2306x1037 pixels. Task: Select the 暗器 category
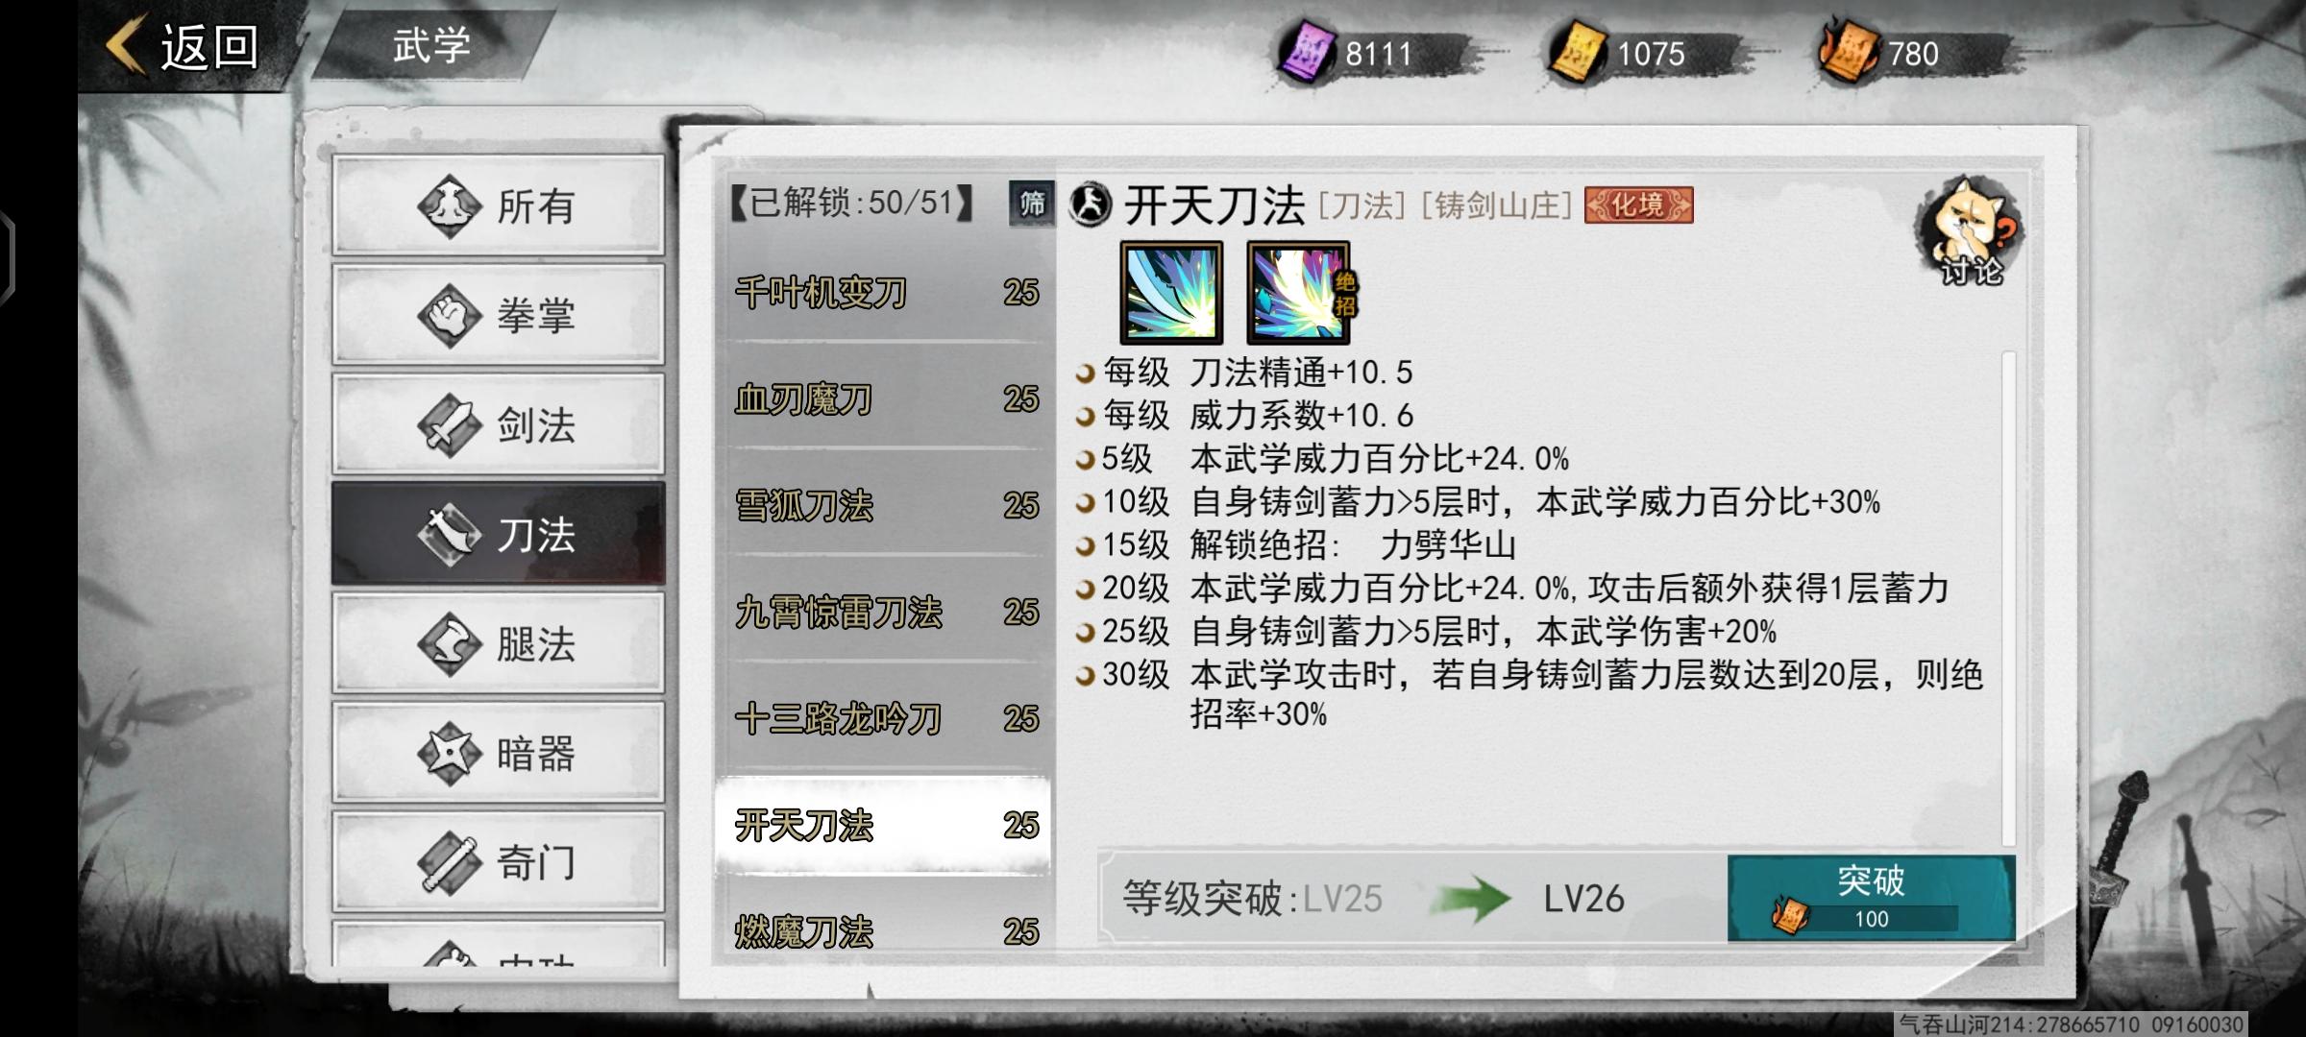point(498,753)
